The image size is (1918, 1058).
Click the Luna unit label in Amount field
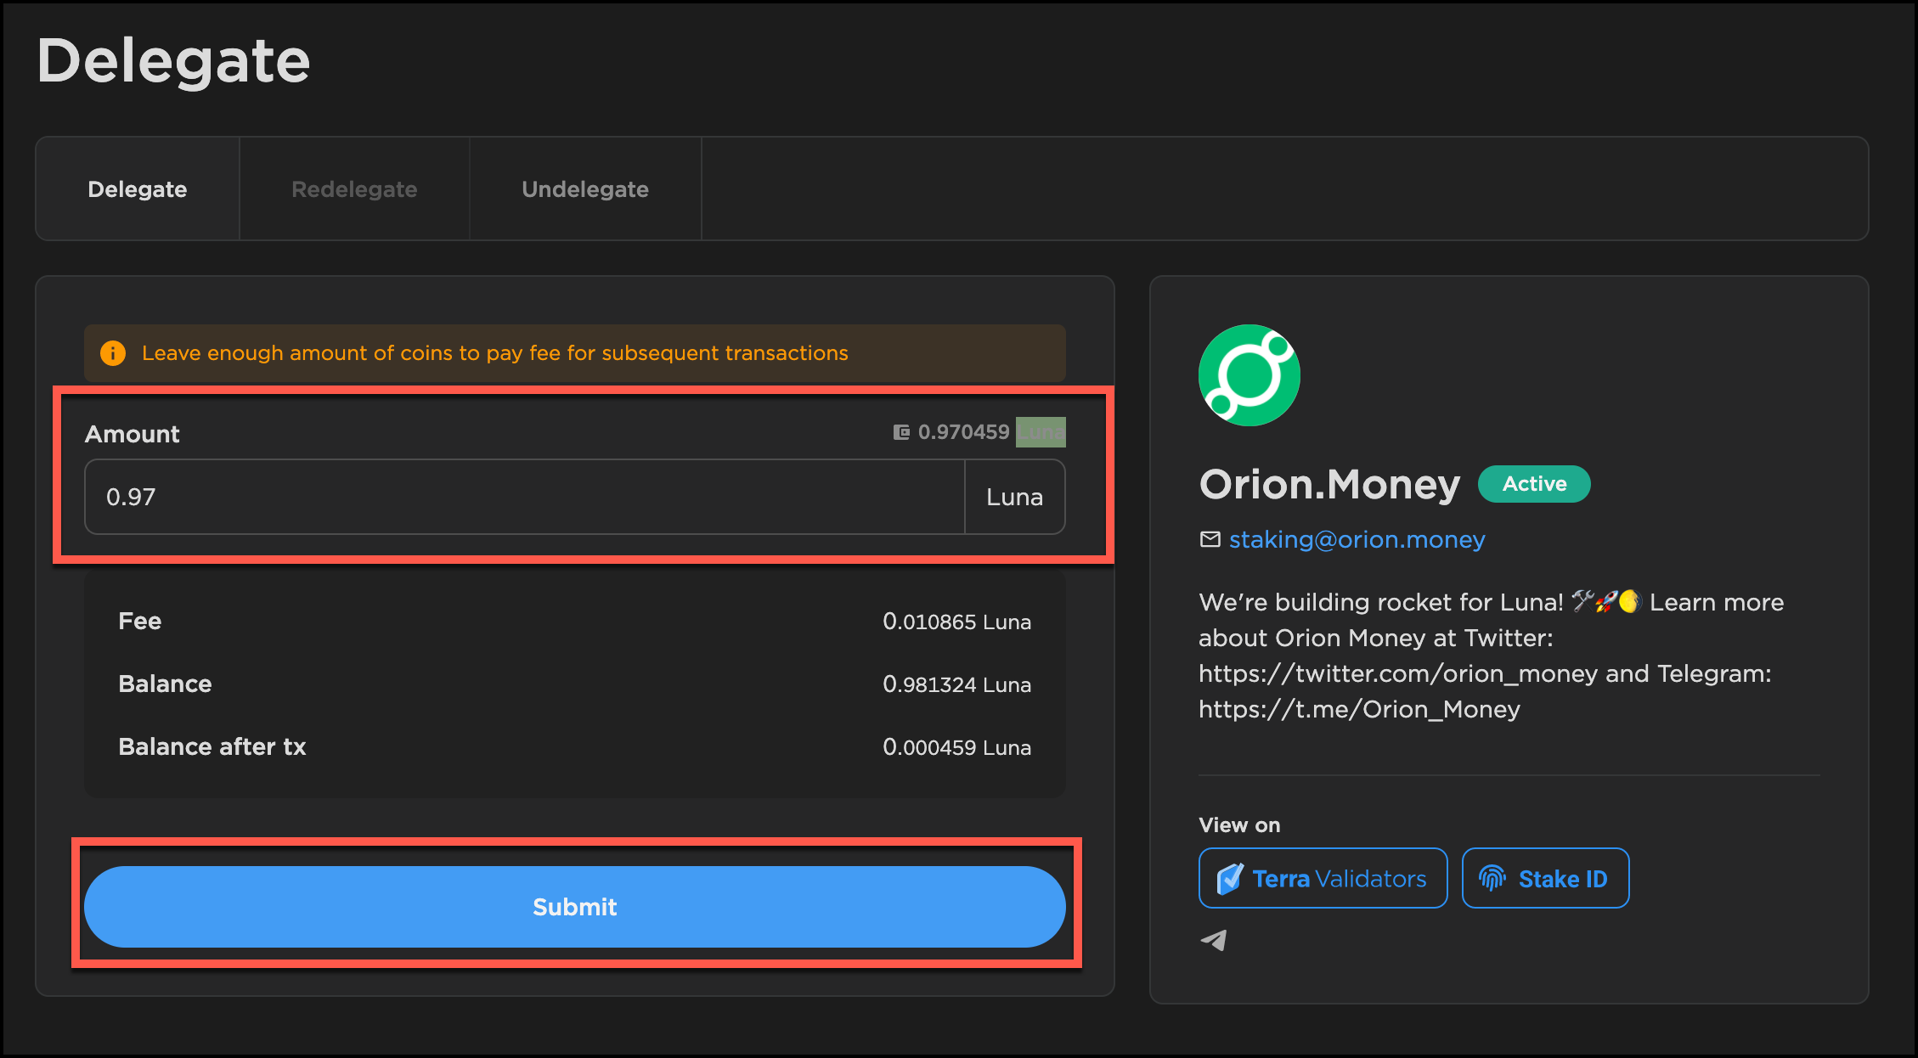pos(1015,497)
